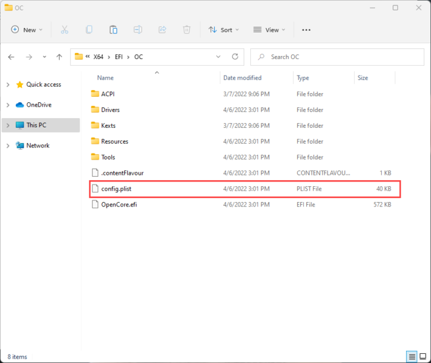
Task: Expand the Network tree node
Action: click(8, 146)
